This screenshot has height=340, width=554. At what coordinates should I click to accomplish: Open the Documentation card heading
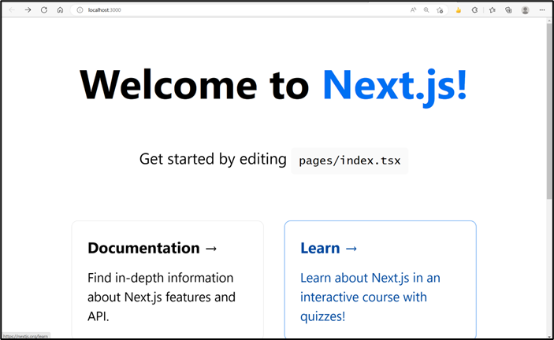[x=152, y=248]
